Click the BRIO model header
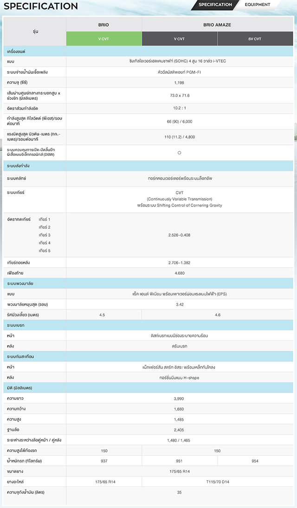 click(104, 25)
